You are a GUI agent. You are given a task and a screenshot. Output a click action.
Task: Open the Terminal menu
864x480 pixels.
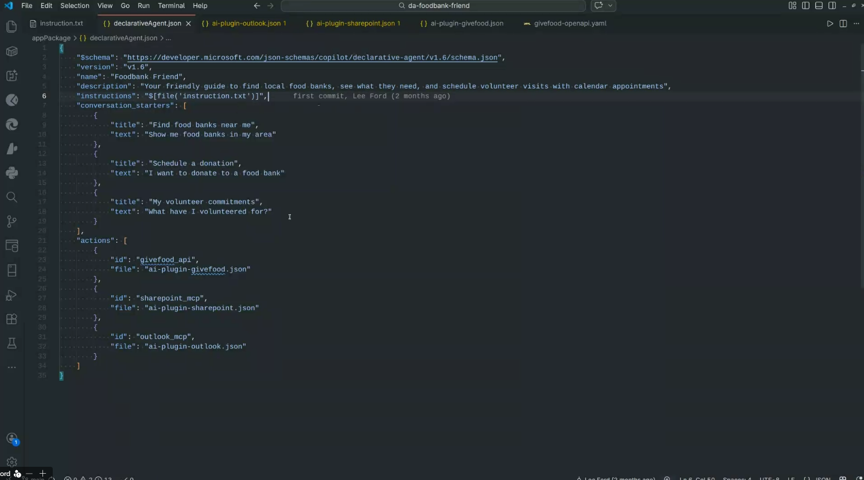tap(171, 6)
